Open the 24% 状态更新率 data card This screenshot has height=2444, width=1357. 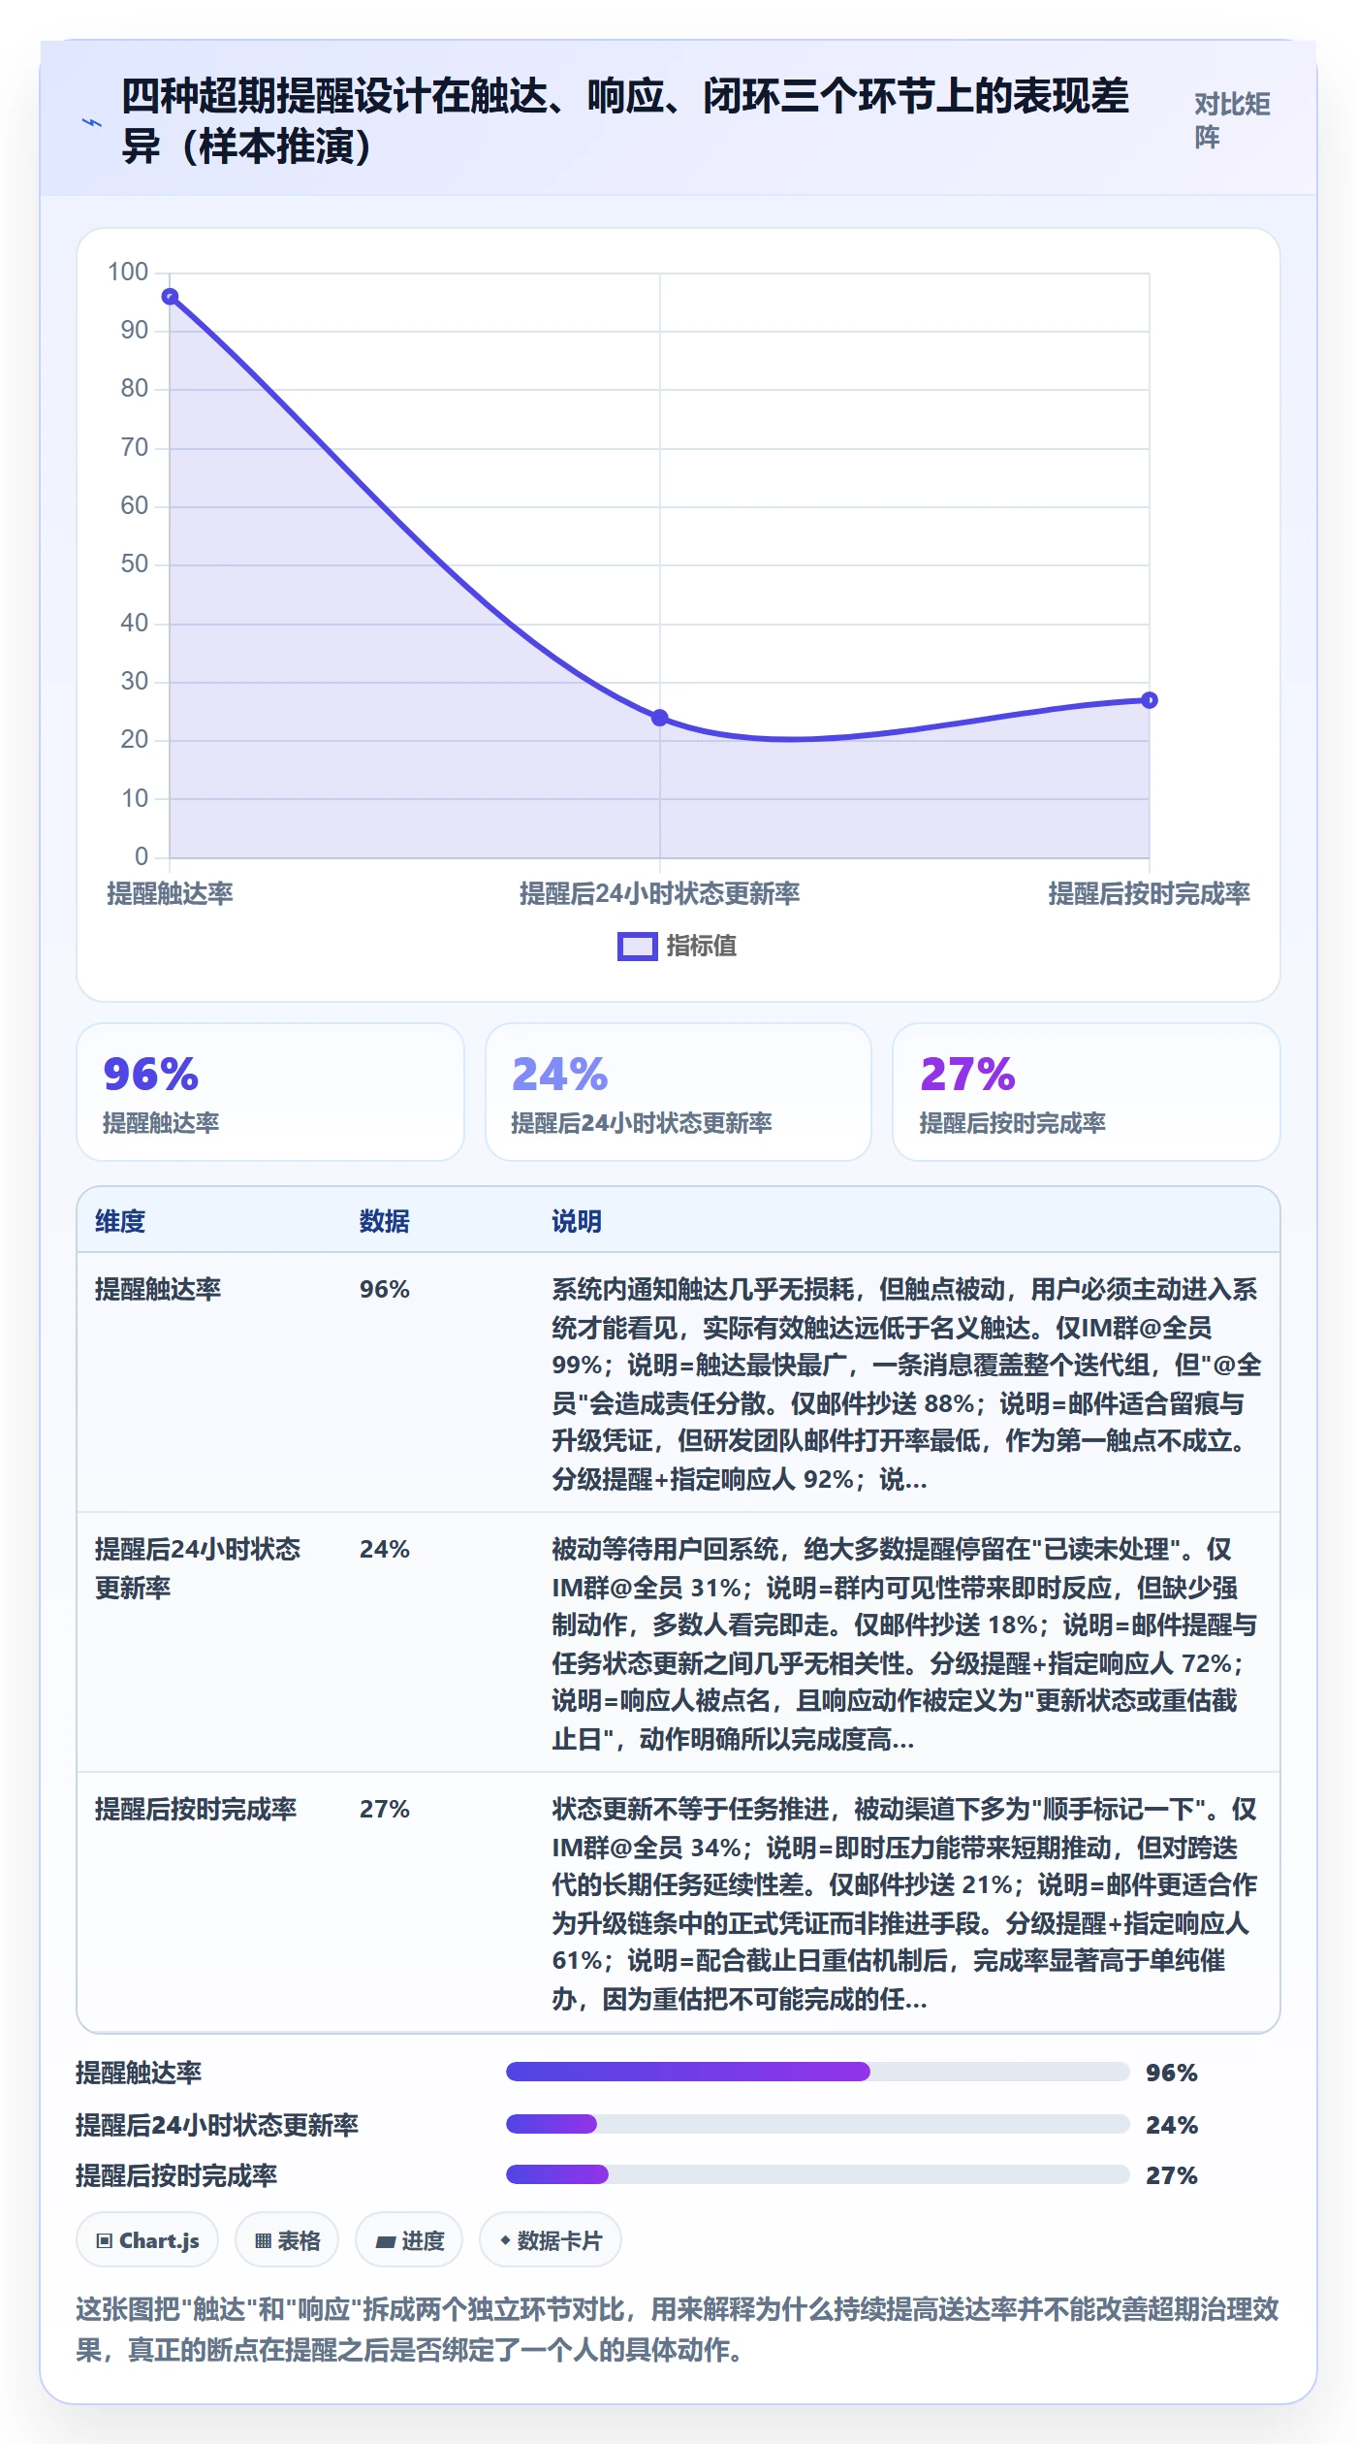point(678,1092)
